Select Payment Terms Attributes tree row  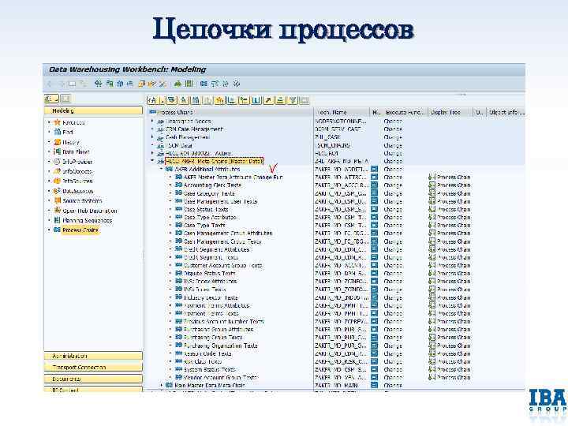217,305
